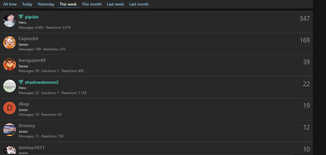
Task: Open pipidn's profile link
Action: pyautogui.click(x=31, y=17)
